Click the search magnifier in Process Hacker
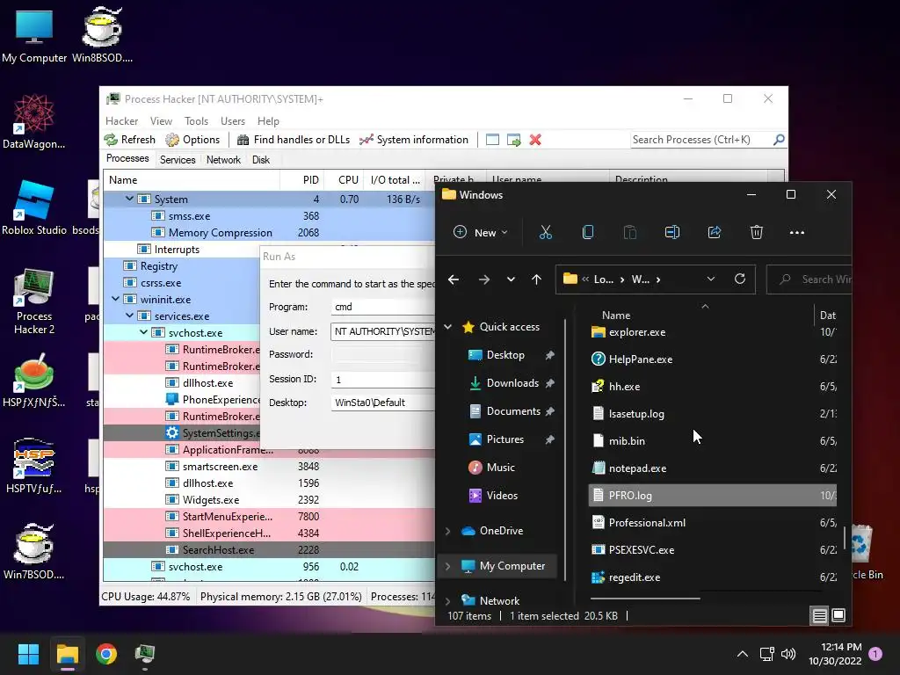Image resolution: width=900 pixels, height=675 pixels. click(779, 140)
